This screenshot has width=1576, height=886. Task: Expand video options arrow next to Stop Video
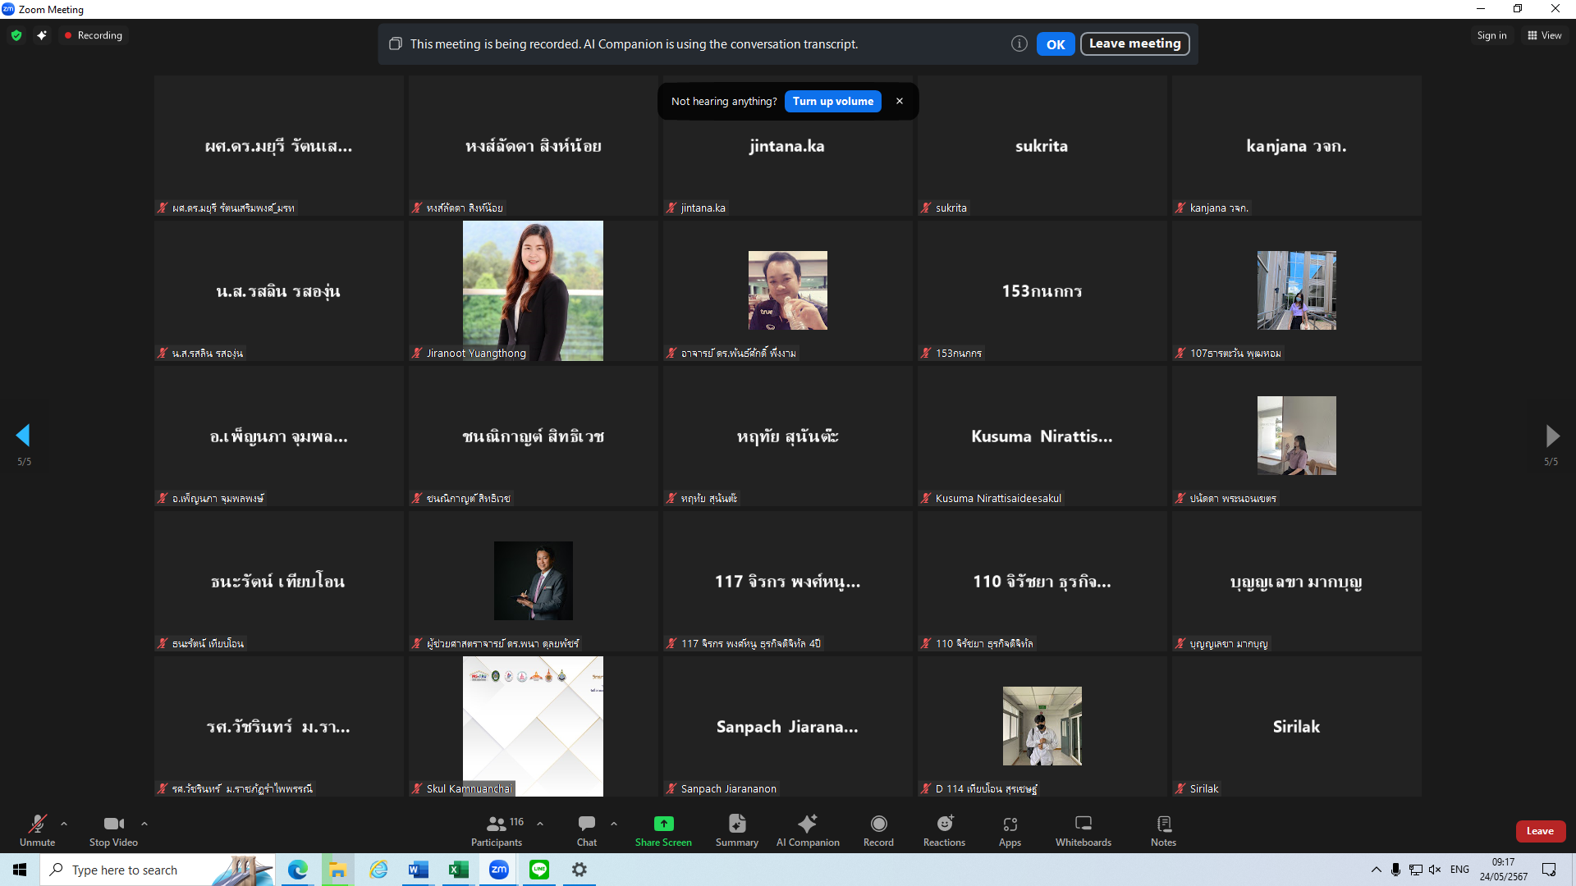click(144, 824)
